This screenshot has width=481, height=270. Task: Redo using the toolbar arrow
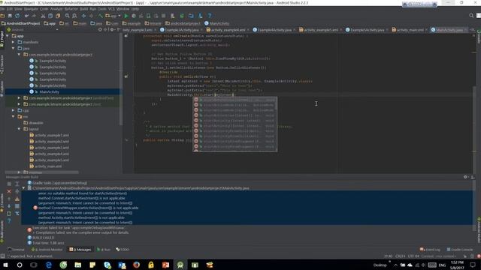tap(34, 16)
